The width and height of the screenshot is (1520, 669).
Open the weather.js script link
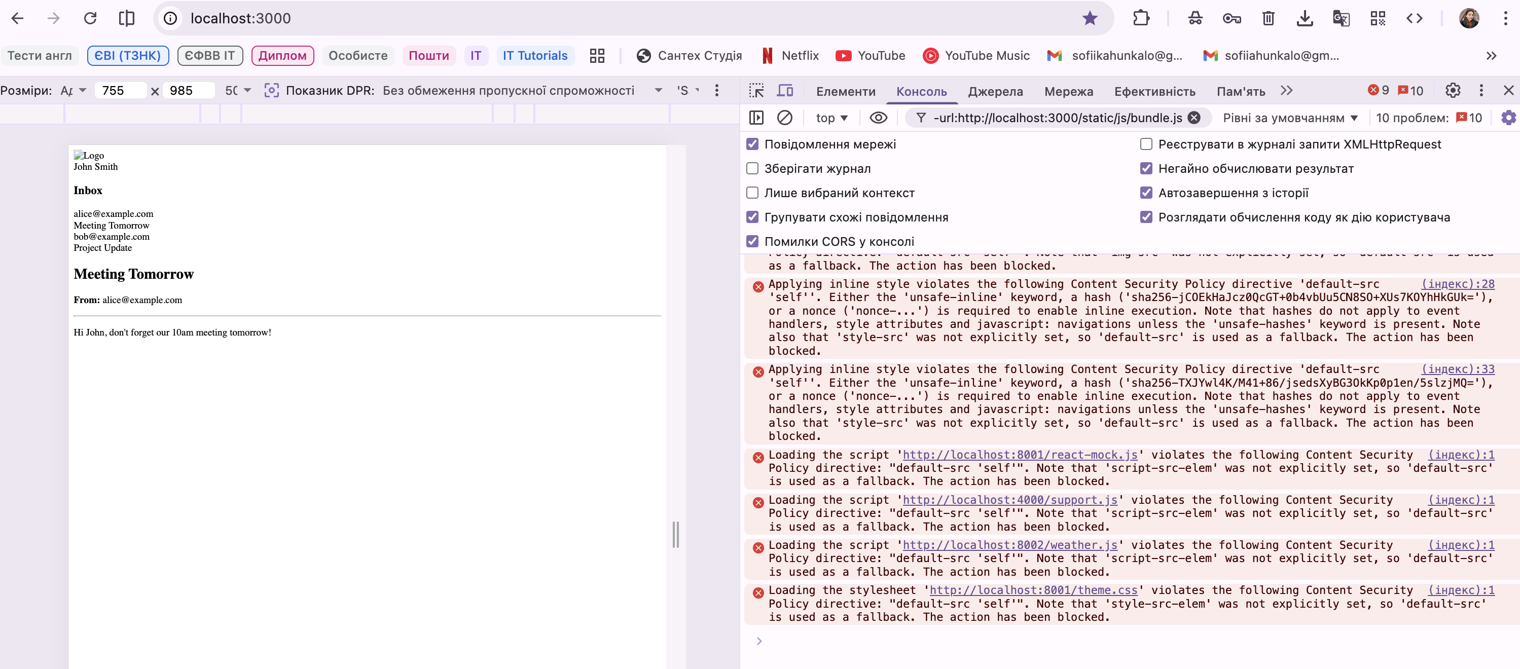click(x=1010, y=544)
